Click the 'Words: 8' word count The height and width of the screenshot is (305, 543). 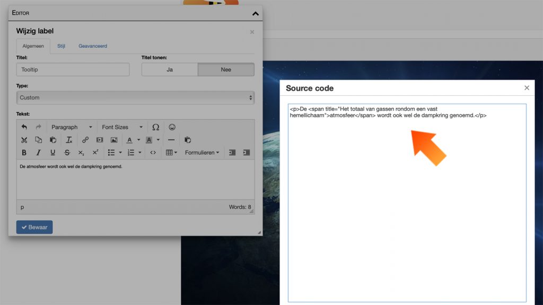(x=240, y=207)
